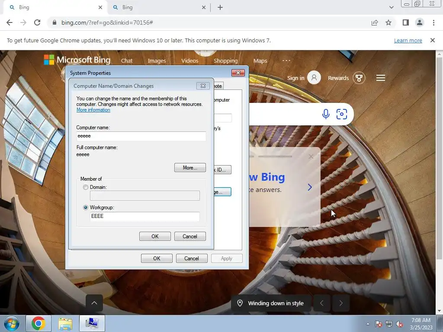
Task: Click the Microsoft Bing logo
Action: coord(77,60)
